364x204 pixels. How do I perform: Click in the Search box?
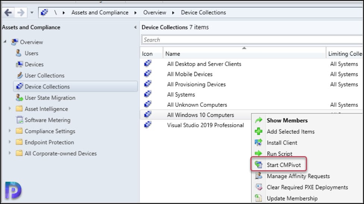[x=252, y=40]
